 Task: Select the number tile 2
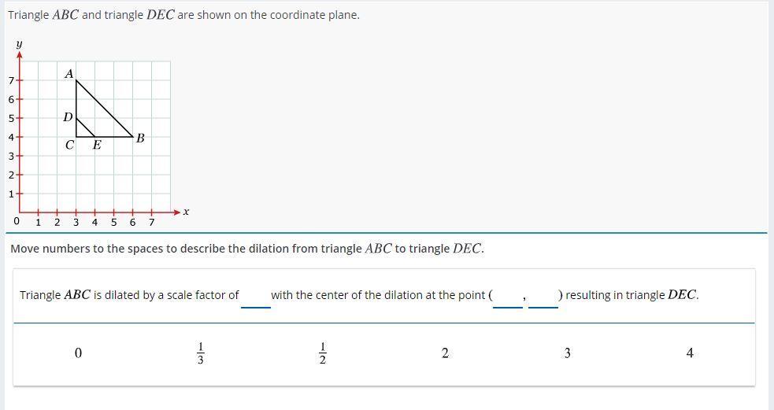click(445, 353)
